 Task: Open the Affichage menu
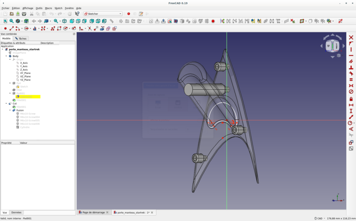28,8
